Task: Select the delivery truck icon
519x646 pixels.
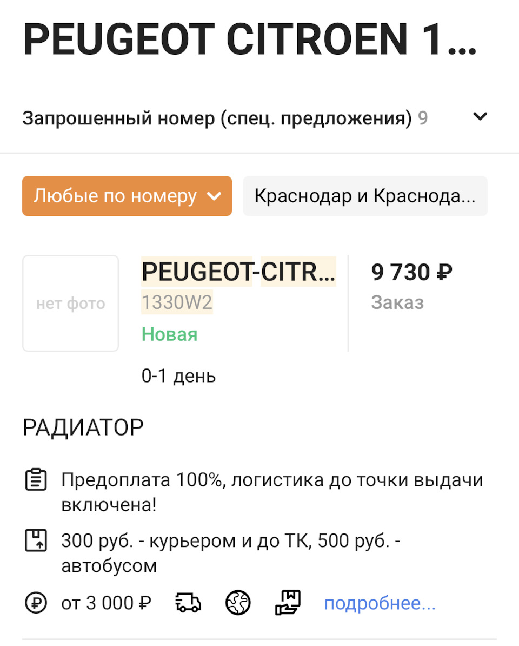Action: (x=188, y=603)
